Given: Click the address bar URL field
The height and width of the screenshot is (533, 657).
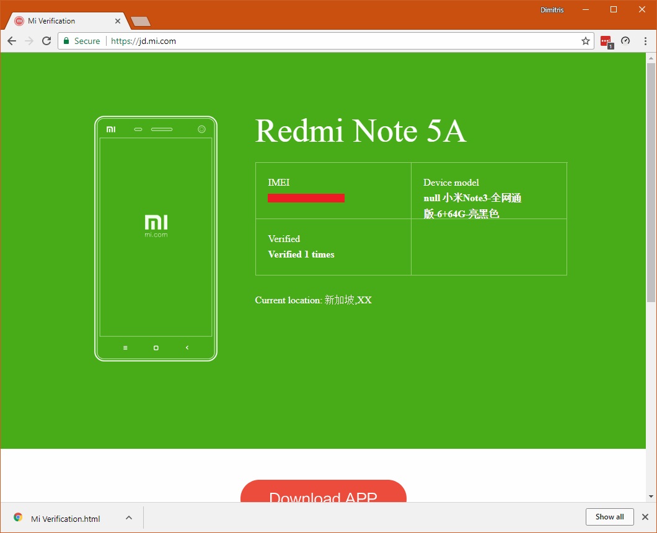Looking at the screenshot, I should click(x=341, y=41).
